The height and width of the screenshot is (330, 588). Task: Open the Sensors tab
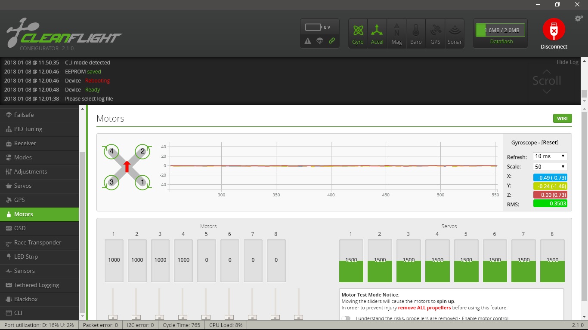40,271
